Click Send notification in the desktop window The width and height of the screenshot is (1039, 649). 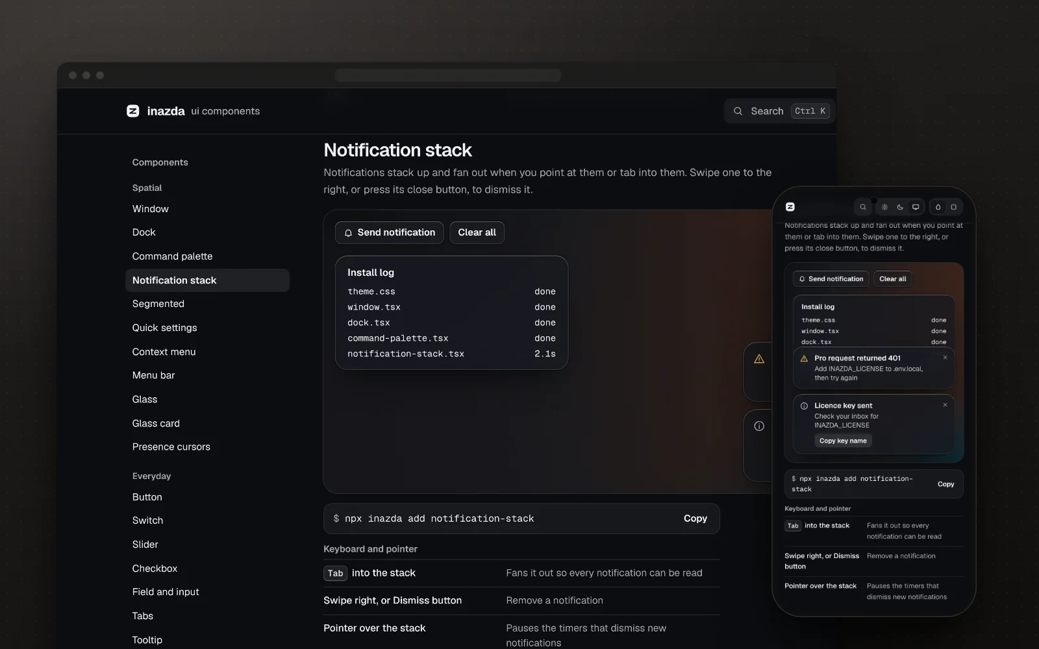390,232
